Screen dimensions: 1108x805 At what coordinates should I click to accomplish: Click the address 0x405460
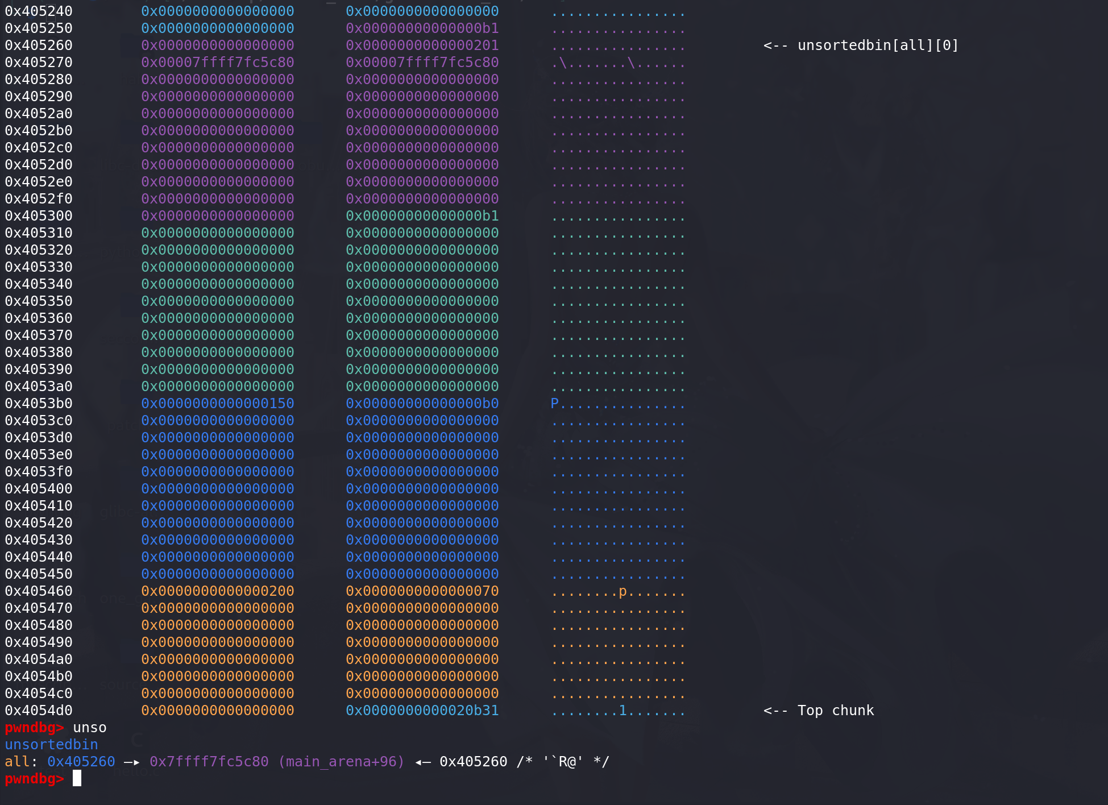point(39,591)
